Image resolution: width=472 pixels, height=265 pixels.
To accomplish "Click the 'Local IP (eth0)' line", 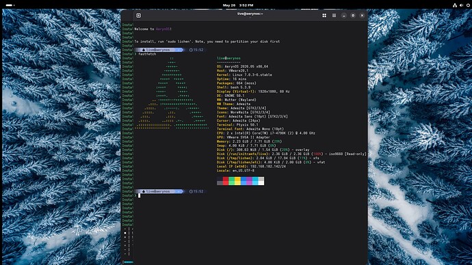I will point(251,167).
